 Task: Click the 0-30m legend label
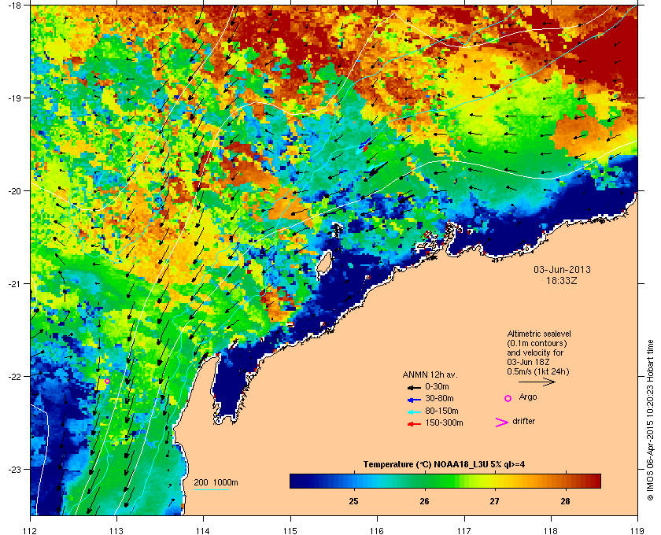click(437, 386)
